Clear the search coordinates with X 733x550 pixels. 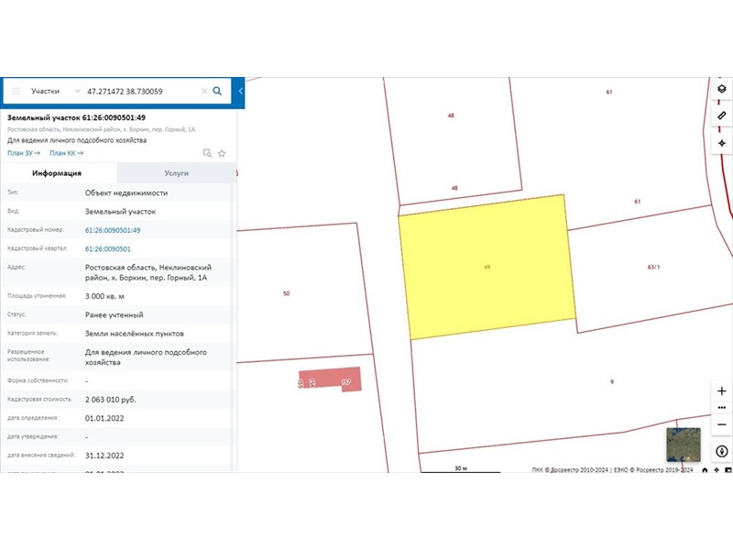(203, 92)
